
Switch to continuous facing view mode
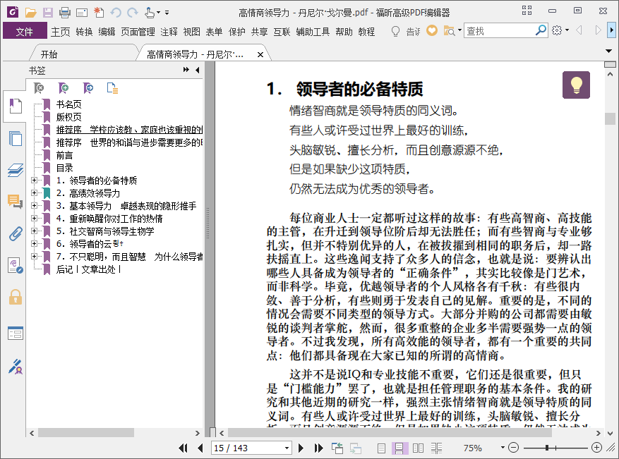pyautogui.click(x=436, y=448)
